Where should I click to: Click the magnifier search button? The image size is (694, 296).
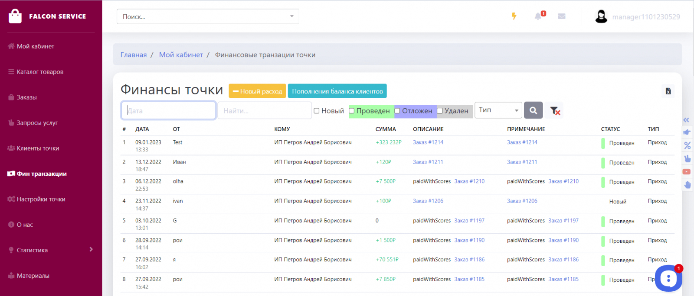533,110
